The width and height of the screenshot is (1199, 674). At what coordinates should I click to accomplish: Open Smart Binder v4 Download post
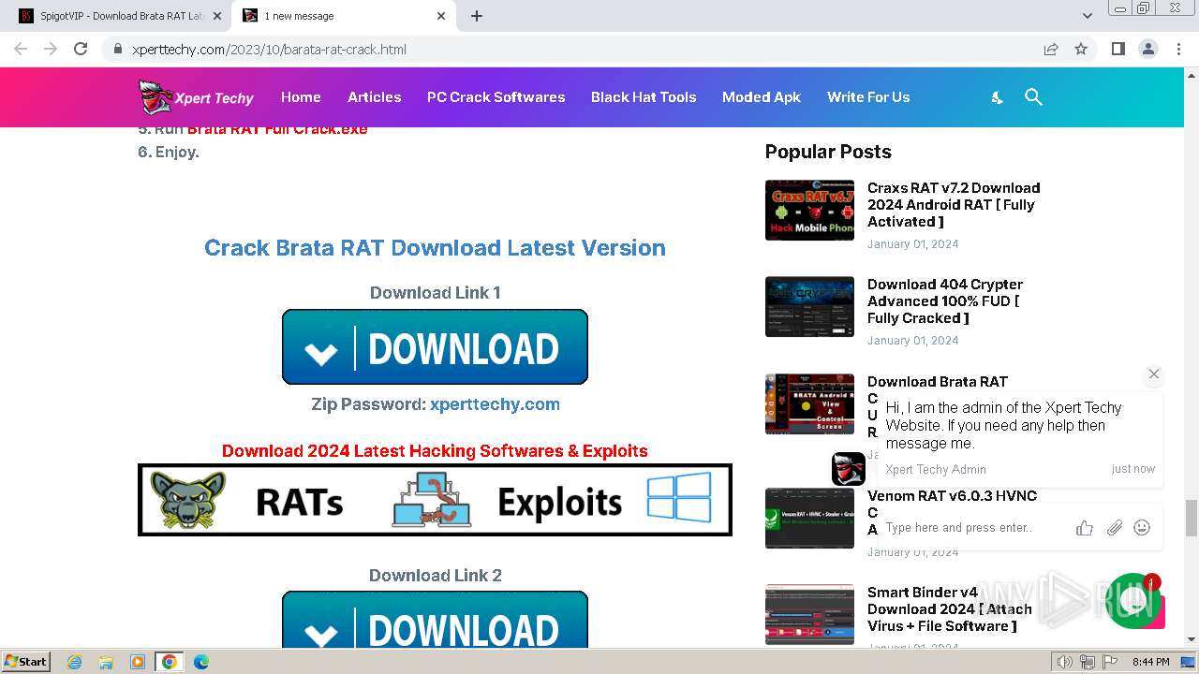pyautogui.click(x=950, y=609)
